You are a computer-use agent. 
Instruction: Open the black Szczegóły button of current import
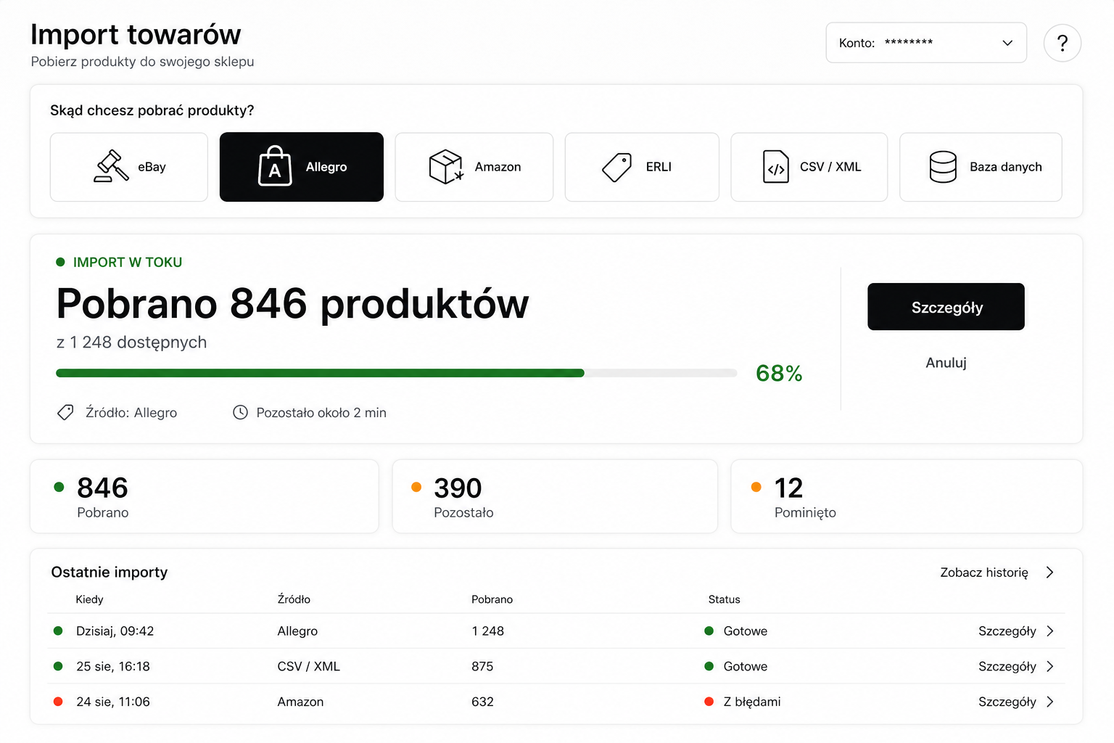(946, 307)
